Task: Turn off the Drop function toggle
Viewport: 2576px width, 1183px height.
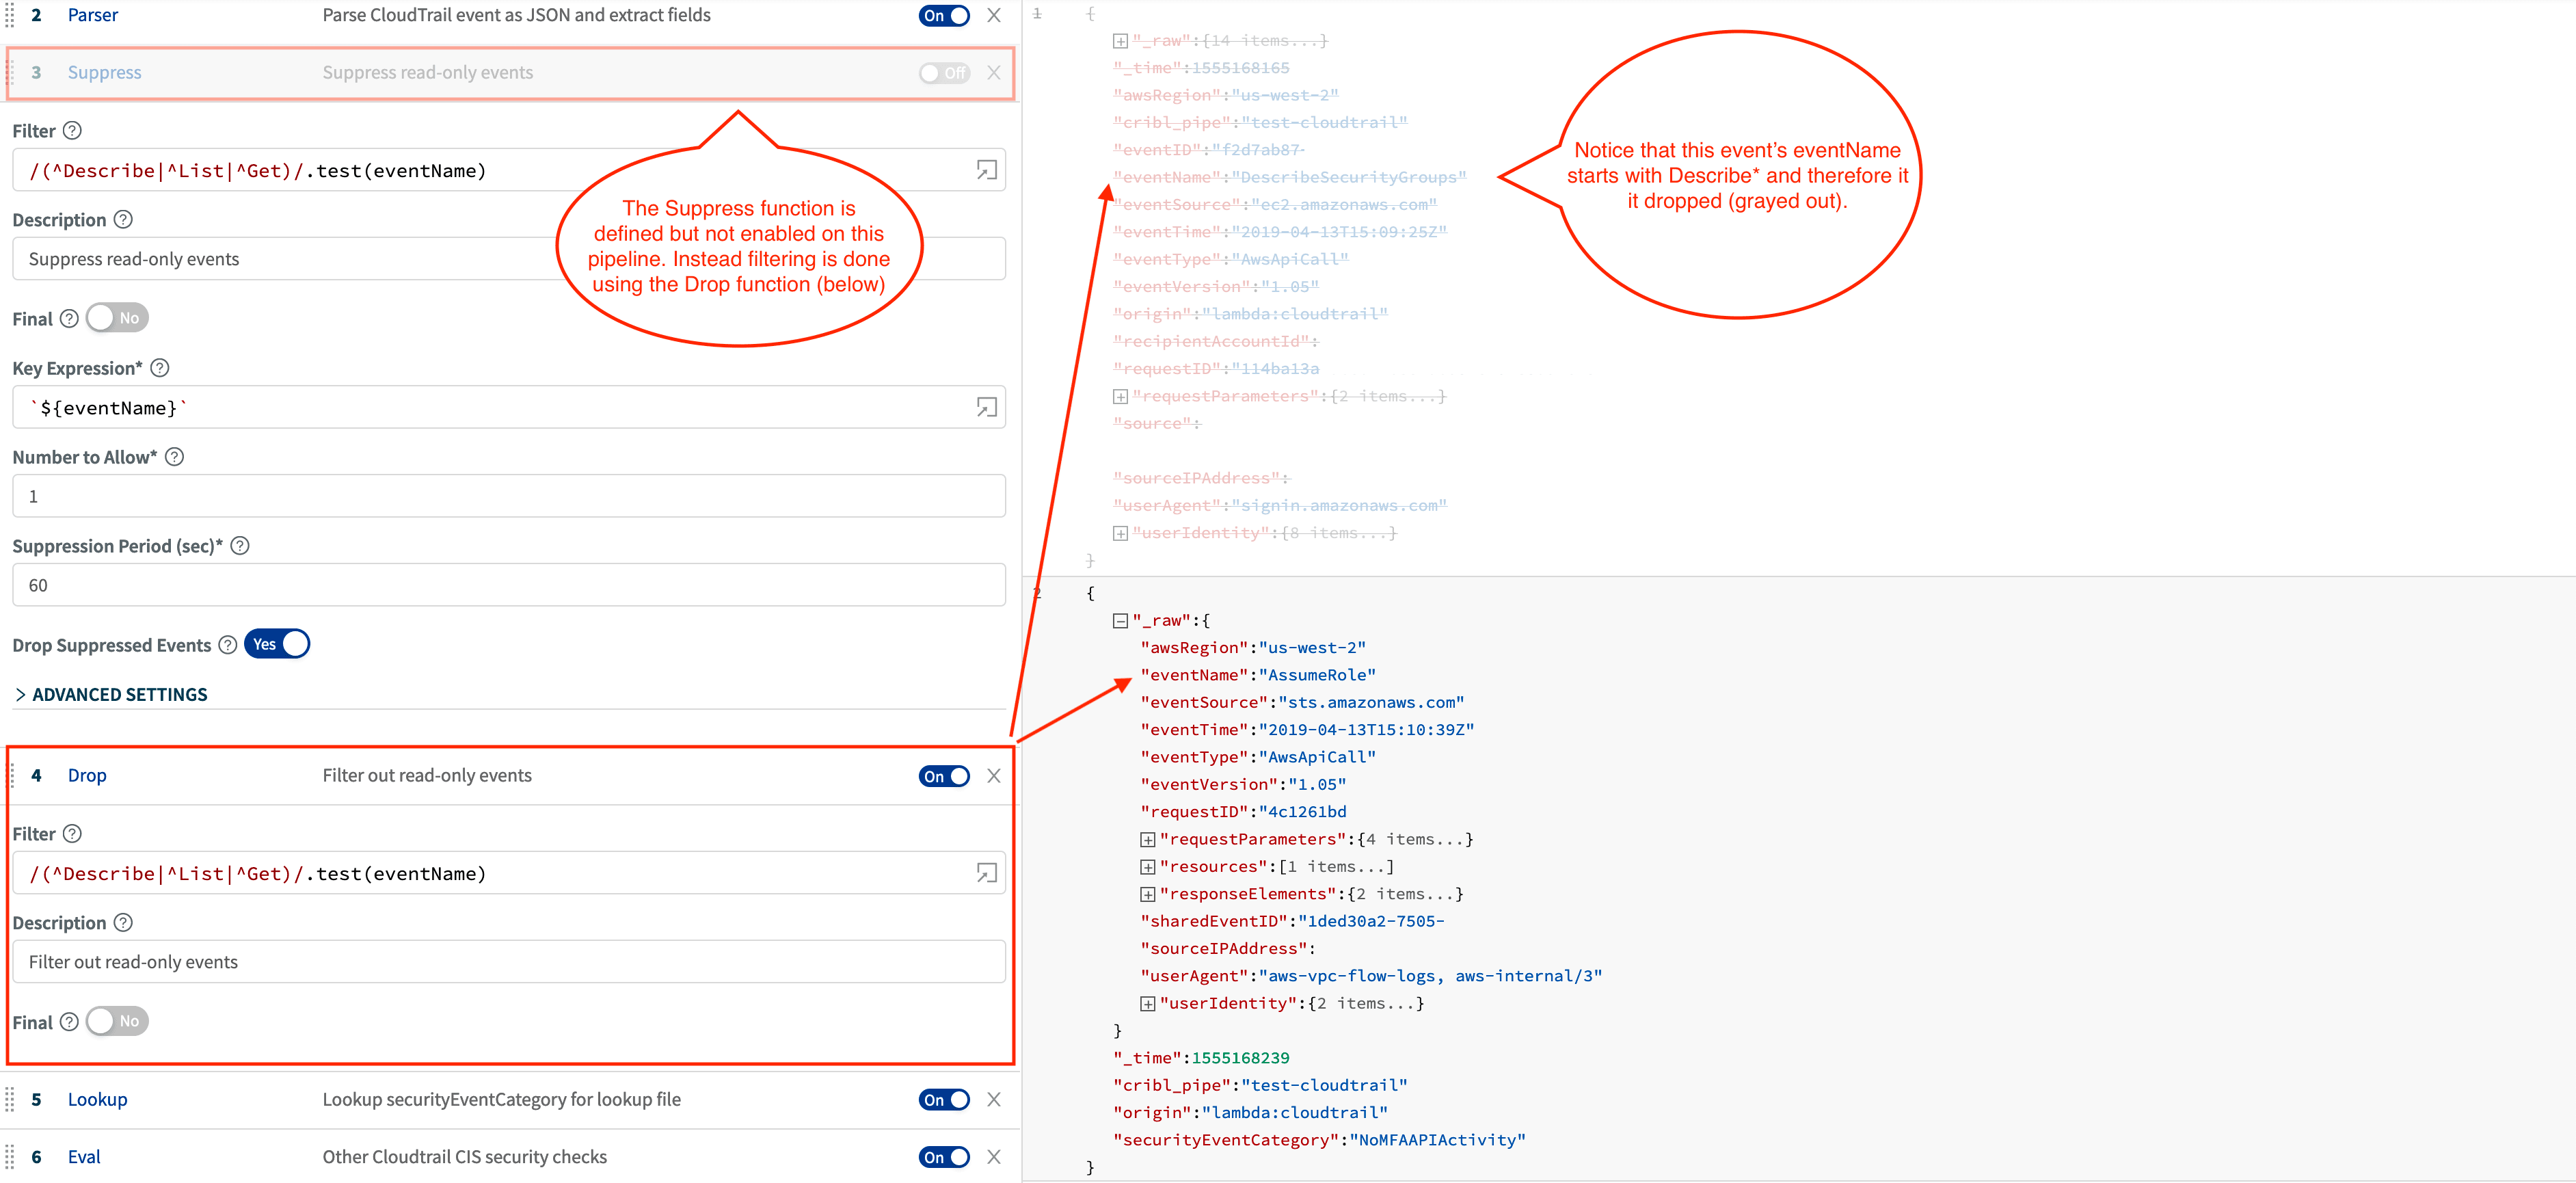Action: [x=943, y=776]
